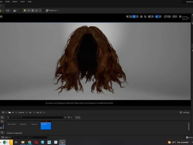Open the Actor menu
The width and height of the screenshot is (193, 145).
tap(23, 2)
